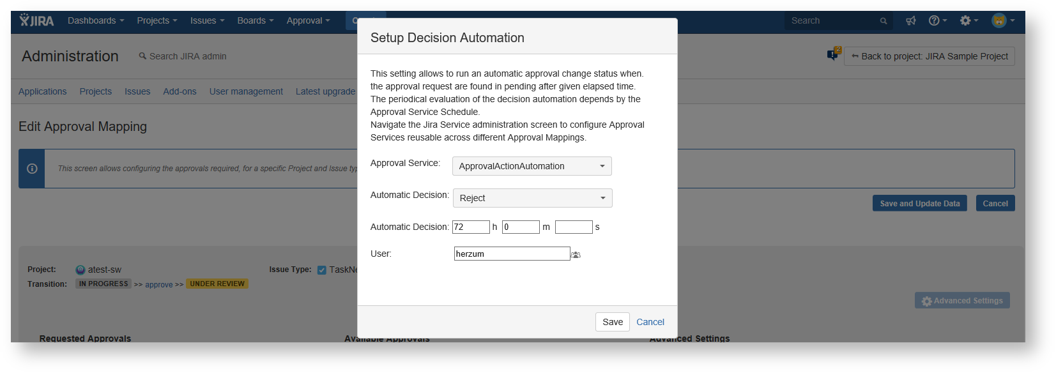Open the feedback megaphone icon

[910, 20]
